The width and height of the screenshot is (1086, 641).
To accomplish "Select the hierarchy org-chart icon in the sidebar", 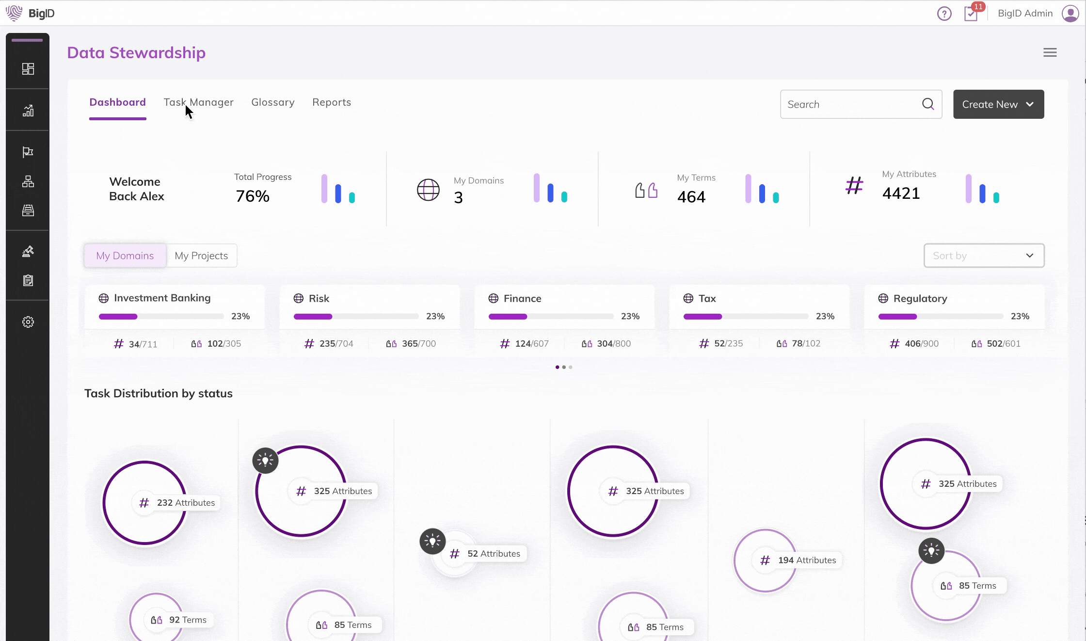I will pos(28,181).
